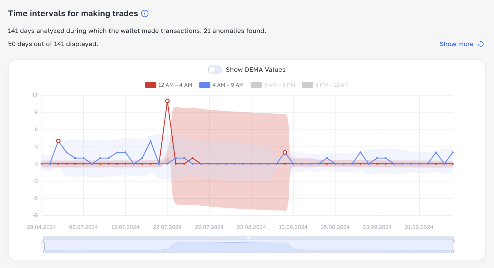Click the 08.07.2024 x-axis label
Image resolution: width=494 pixels, height=268 pixels.
pyautogui.click(x=83, y=227)
